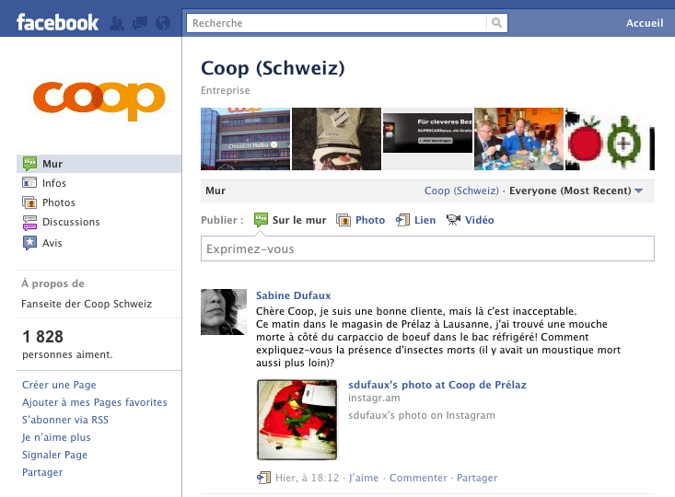Select the Vidéo publish option
The width and height of the screenshot is (675, 497).
point(470,220)
